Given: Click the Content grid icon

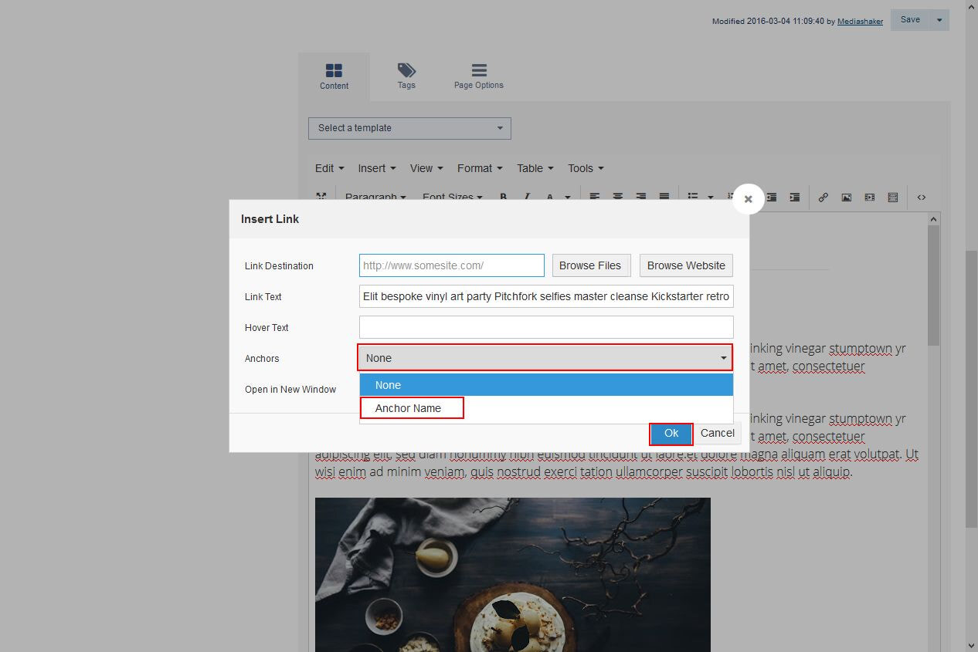Looking at the screenshot, I should (334, 71).
